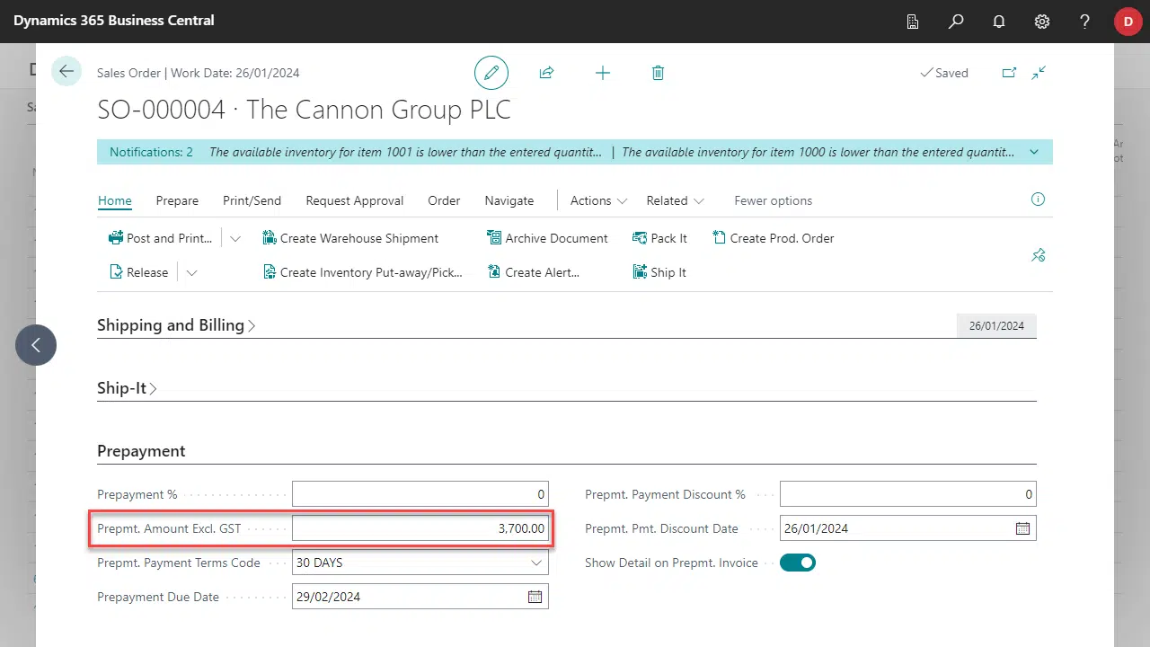1150x647 pixels.
Task: Click the pin action bar icon
Action: 1039,255
